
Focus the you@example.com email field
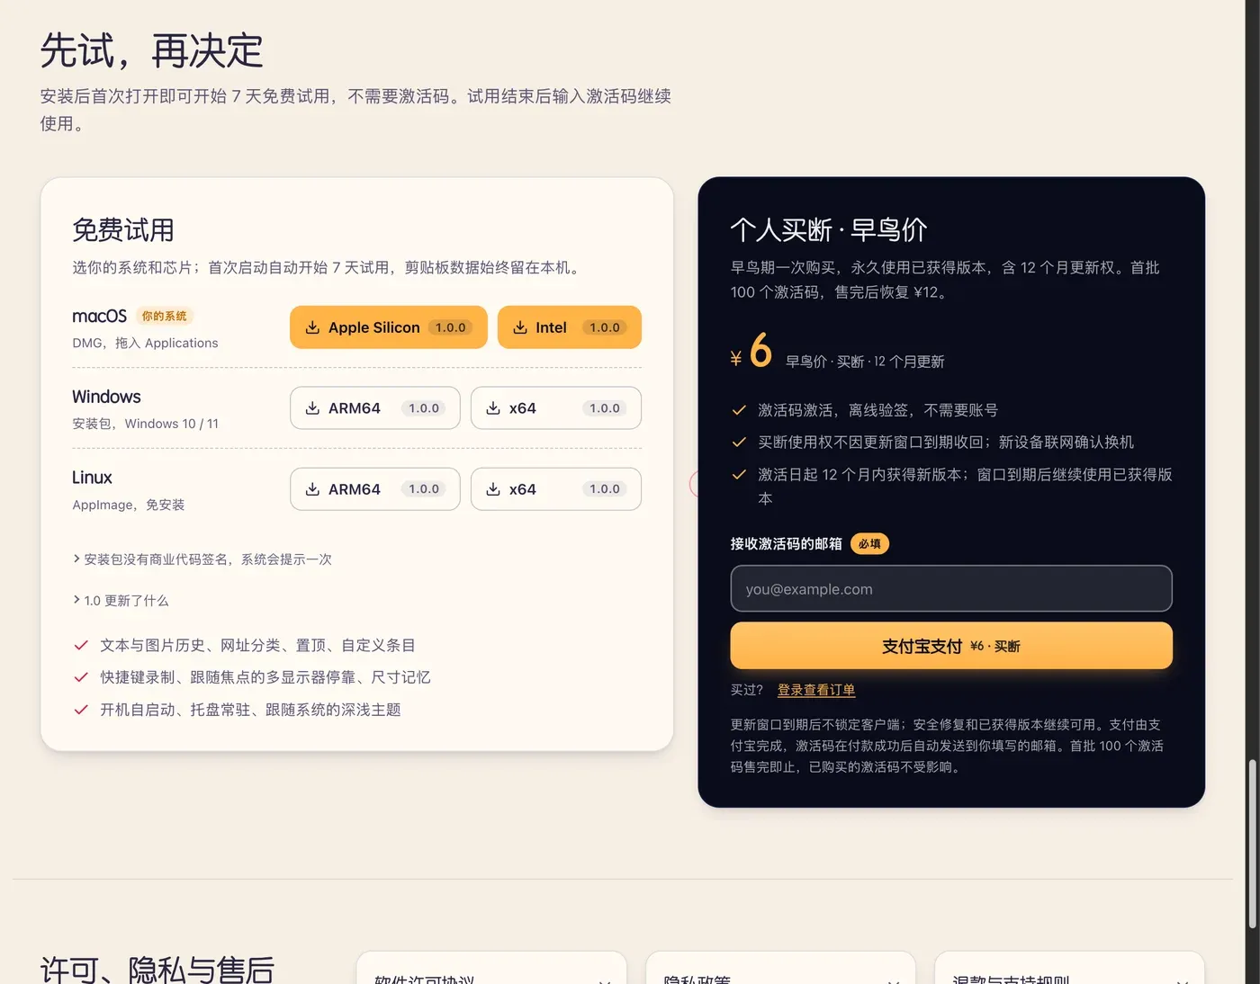[951, 589]
